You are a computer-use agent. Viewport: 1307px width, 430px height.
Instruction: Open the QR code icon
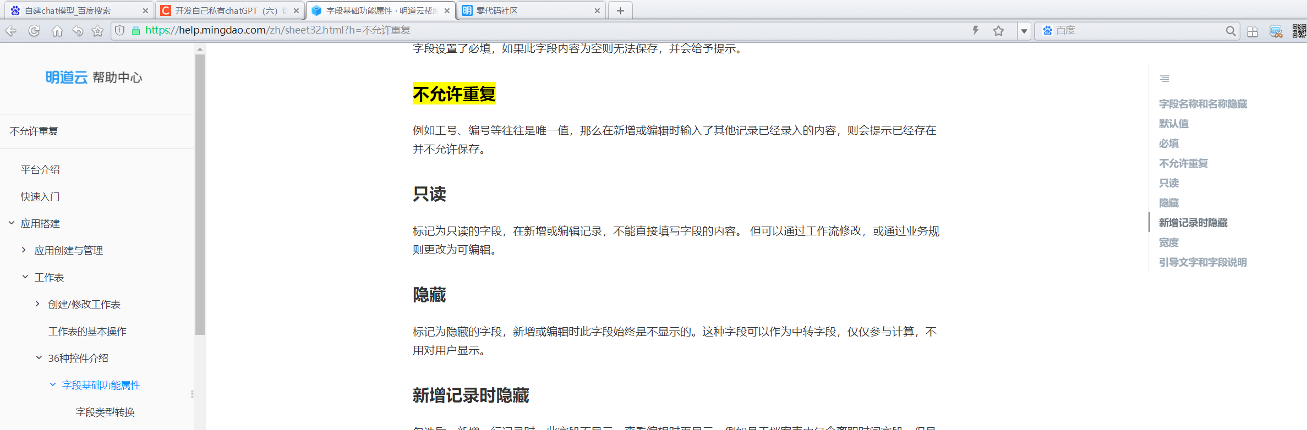1299,31
